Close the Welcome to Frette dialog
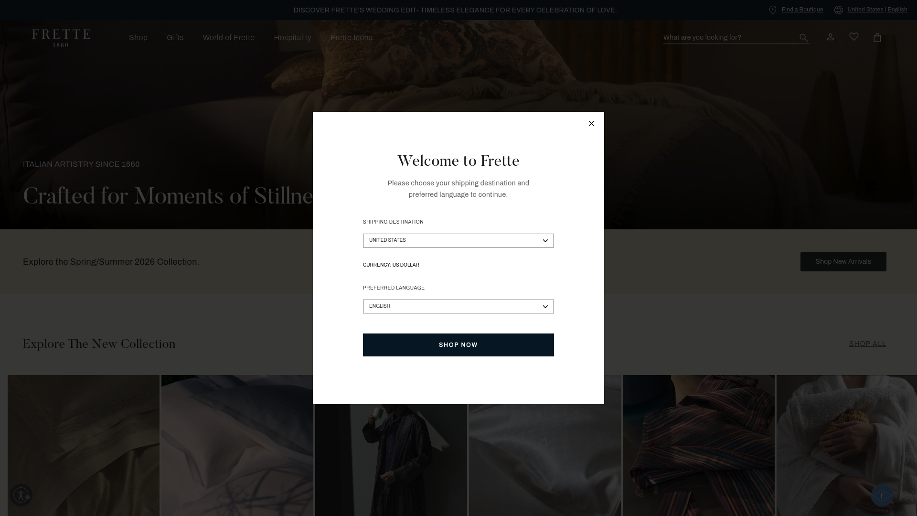917x516 pixels. (591, 123)
